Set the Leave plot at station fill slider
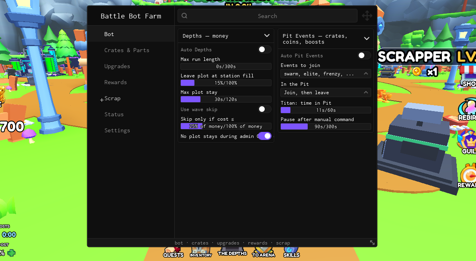Screen dimensions: 476x261 [x=226, y=83]
